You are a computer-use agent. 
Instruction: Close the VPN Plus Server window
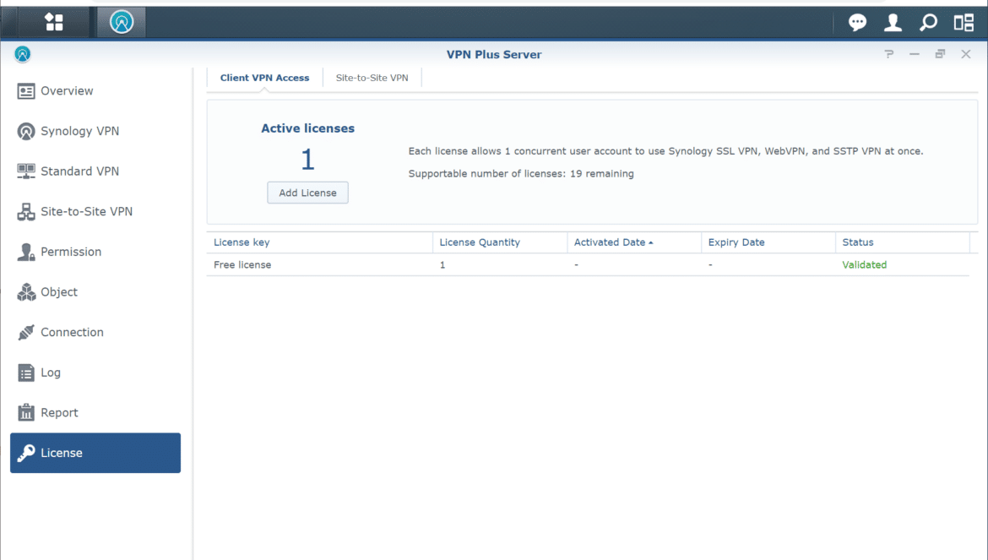pyautogui.click(x=966, y=54)
